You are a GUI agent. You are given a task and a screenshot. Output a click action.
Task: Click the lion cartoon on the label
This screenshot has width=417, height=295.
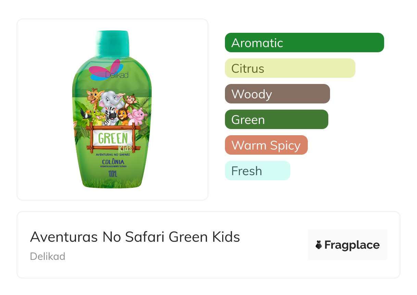pos(123,116)
